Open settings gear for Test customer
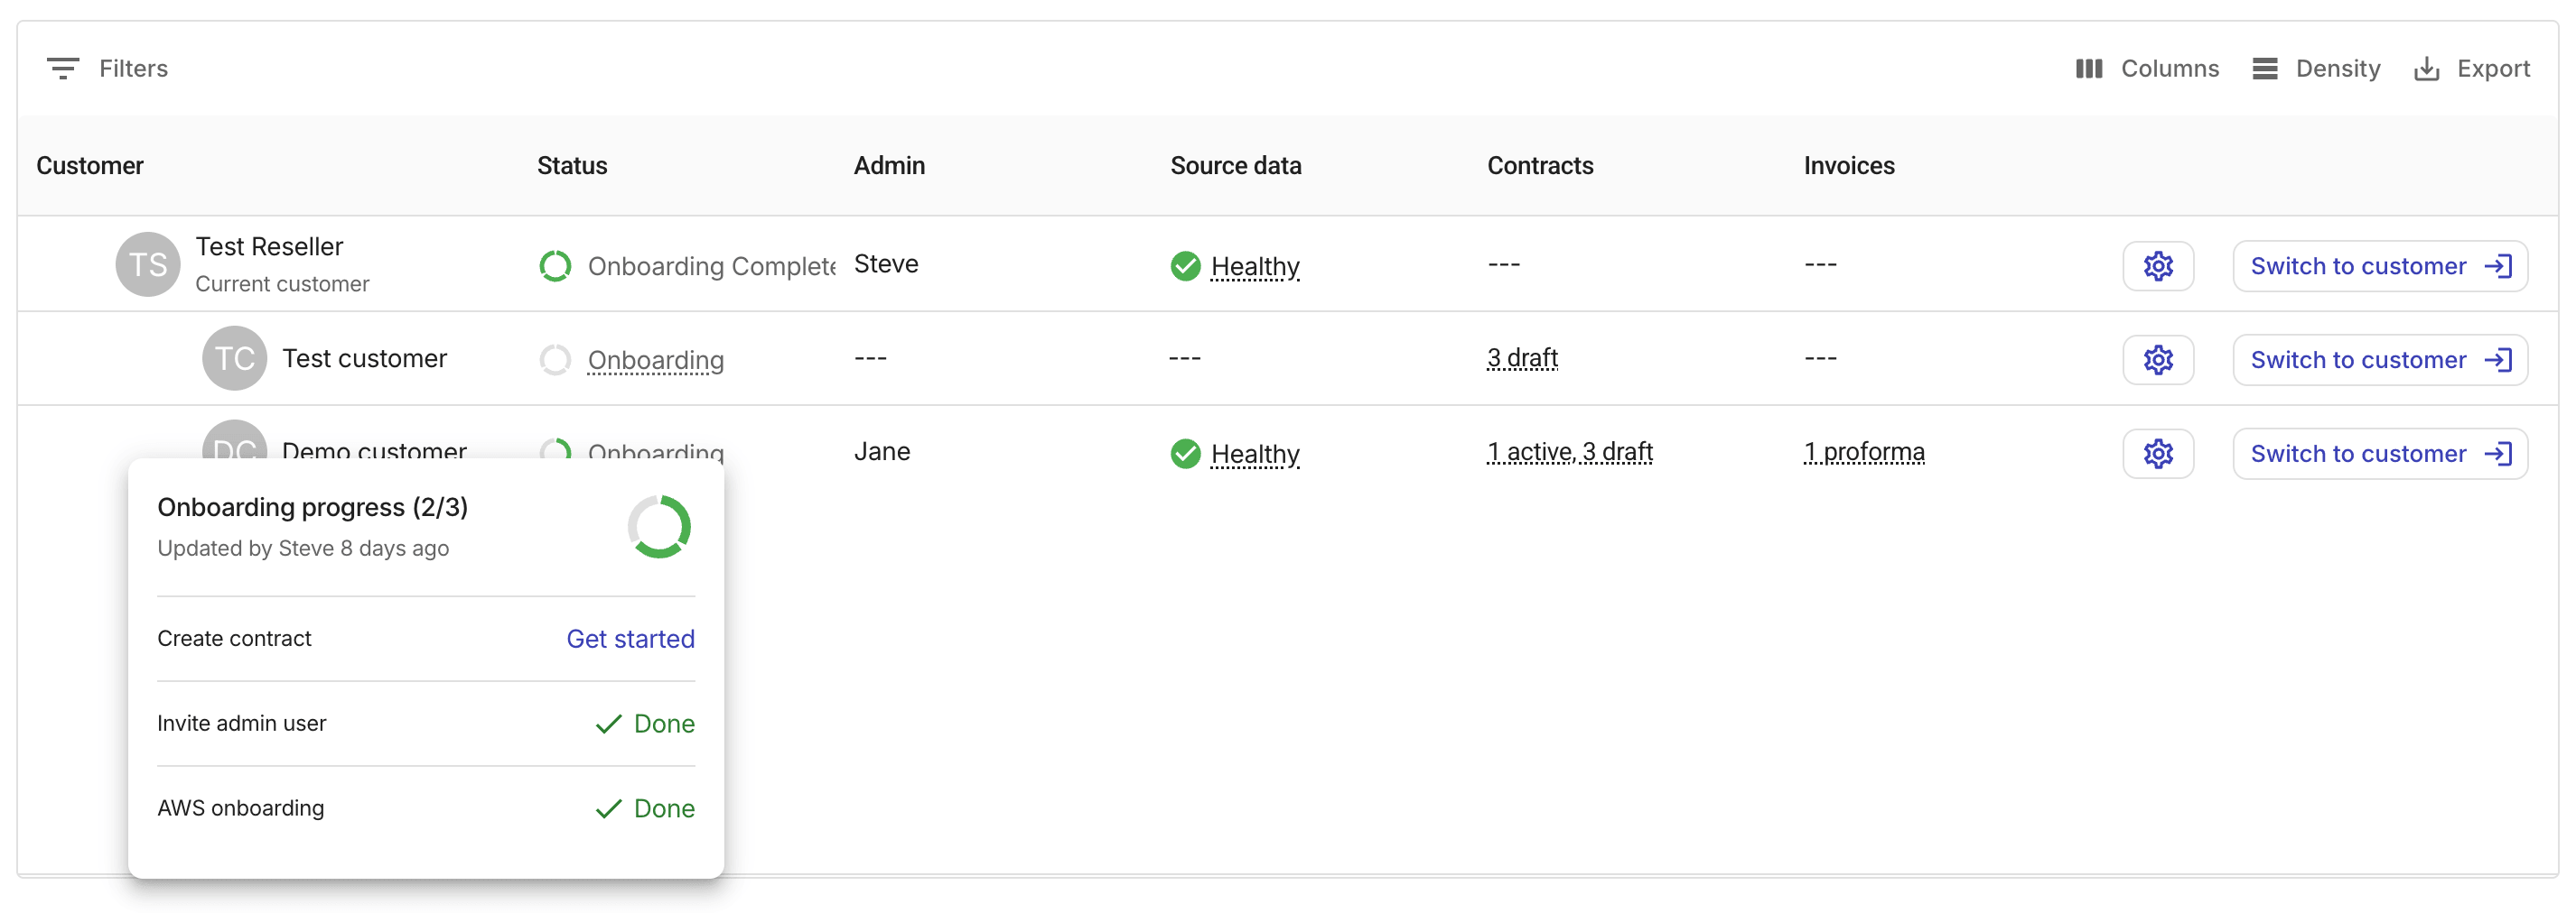This screenshot has height=913, width=2576. click(x=2158, y=360)
